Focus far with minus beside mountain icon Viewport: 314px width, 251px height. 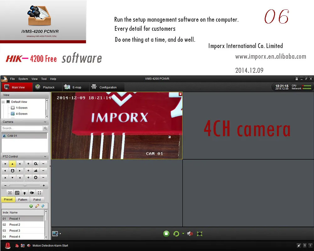point(43,171)
